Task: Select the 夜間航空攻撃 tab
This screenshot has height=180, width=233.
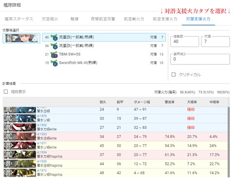Action: (x=103, y=19)
